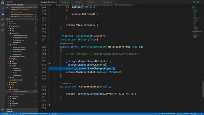The width and height of the screenshot is (204, 115).
Task: Change the C# language mode indicator
Action: [195, 114]
